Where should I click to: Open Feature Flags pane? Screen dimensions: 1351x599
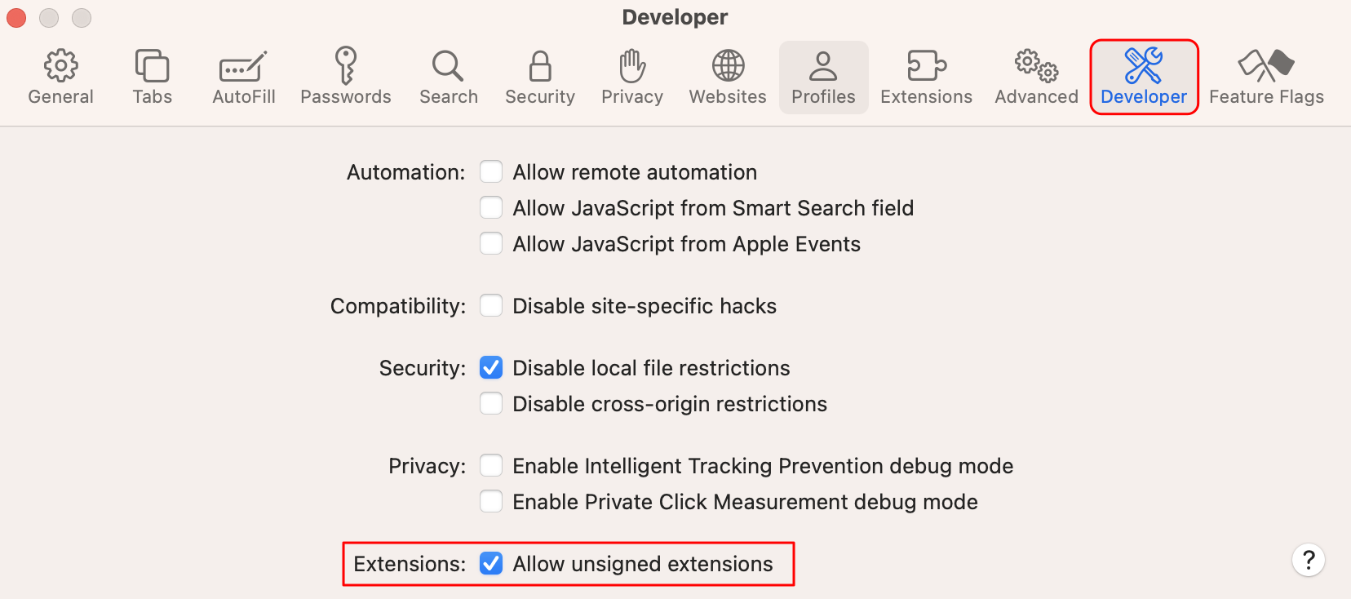coord(1266,78)
